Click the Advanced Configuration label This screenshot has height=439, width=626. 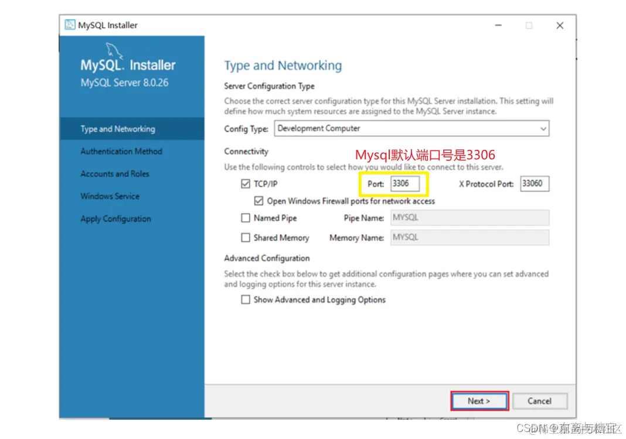coord(267,258)
